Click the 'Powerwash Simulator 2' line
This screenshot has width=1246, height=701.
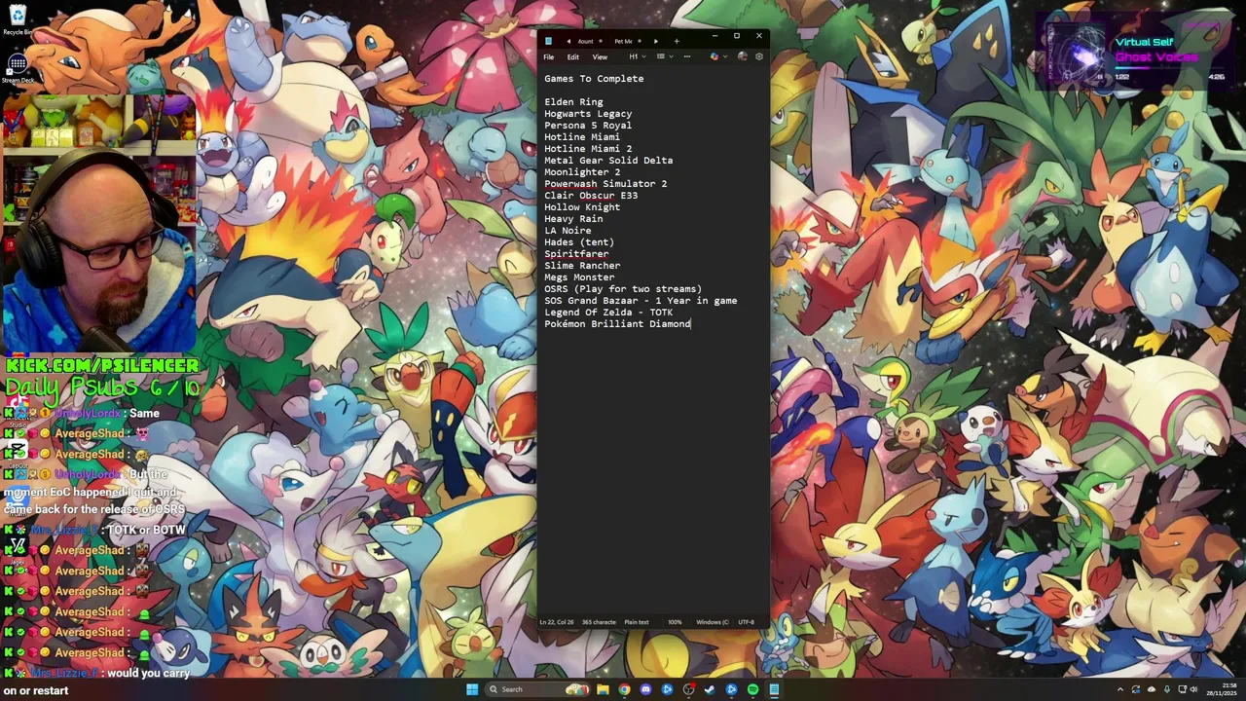tap(605, 184)
